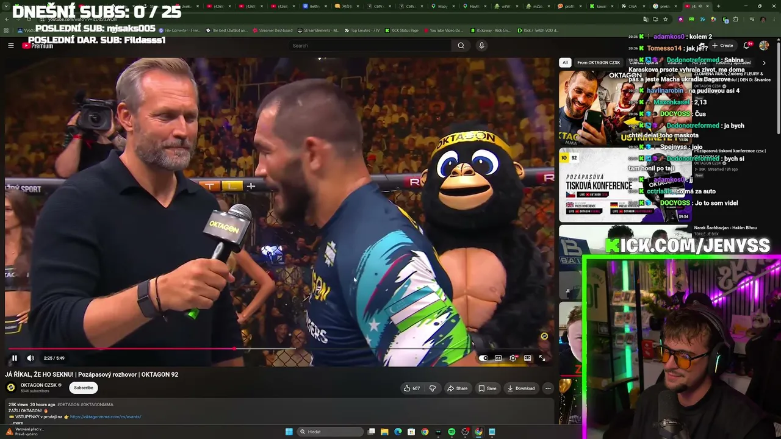Open the Windows Start menu

tap(289, 432)
